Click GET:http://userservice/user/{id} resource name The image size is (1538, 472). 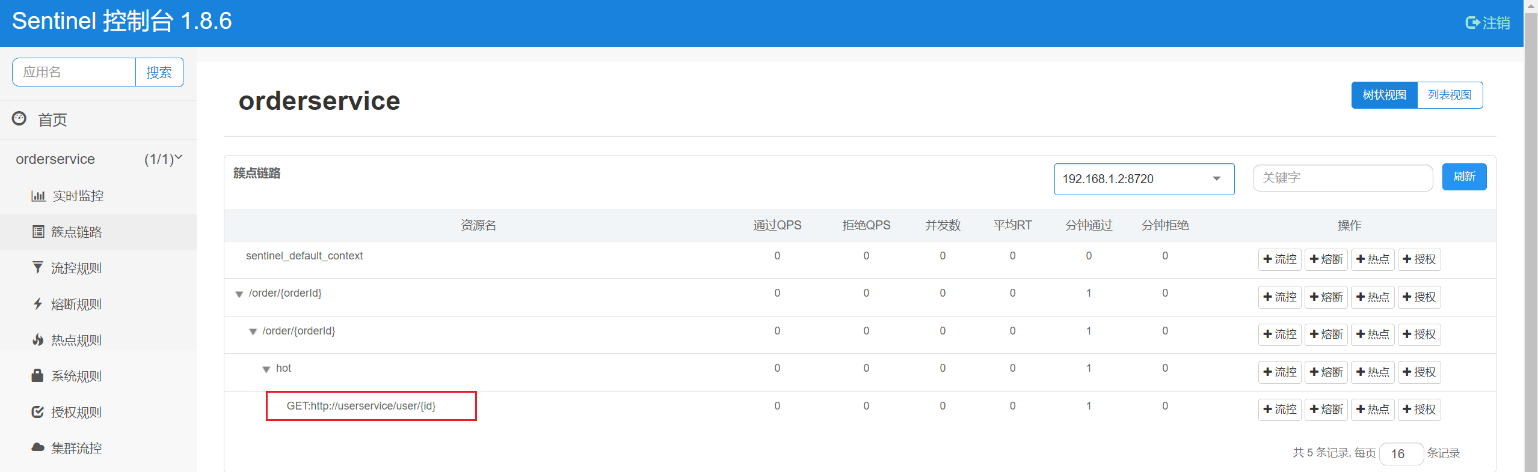361,406
